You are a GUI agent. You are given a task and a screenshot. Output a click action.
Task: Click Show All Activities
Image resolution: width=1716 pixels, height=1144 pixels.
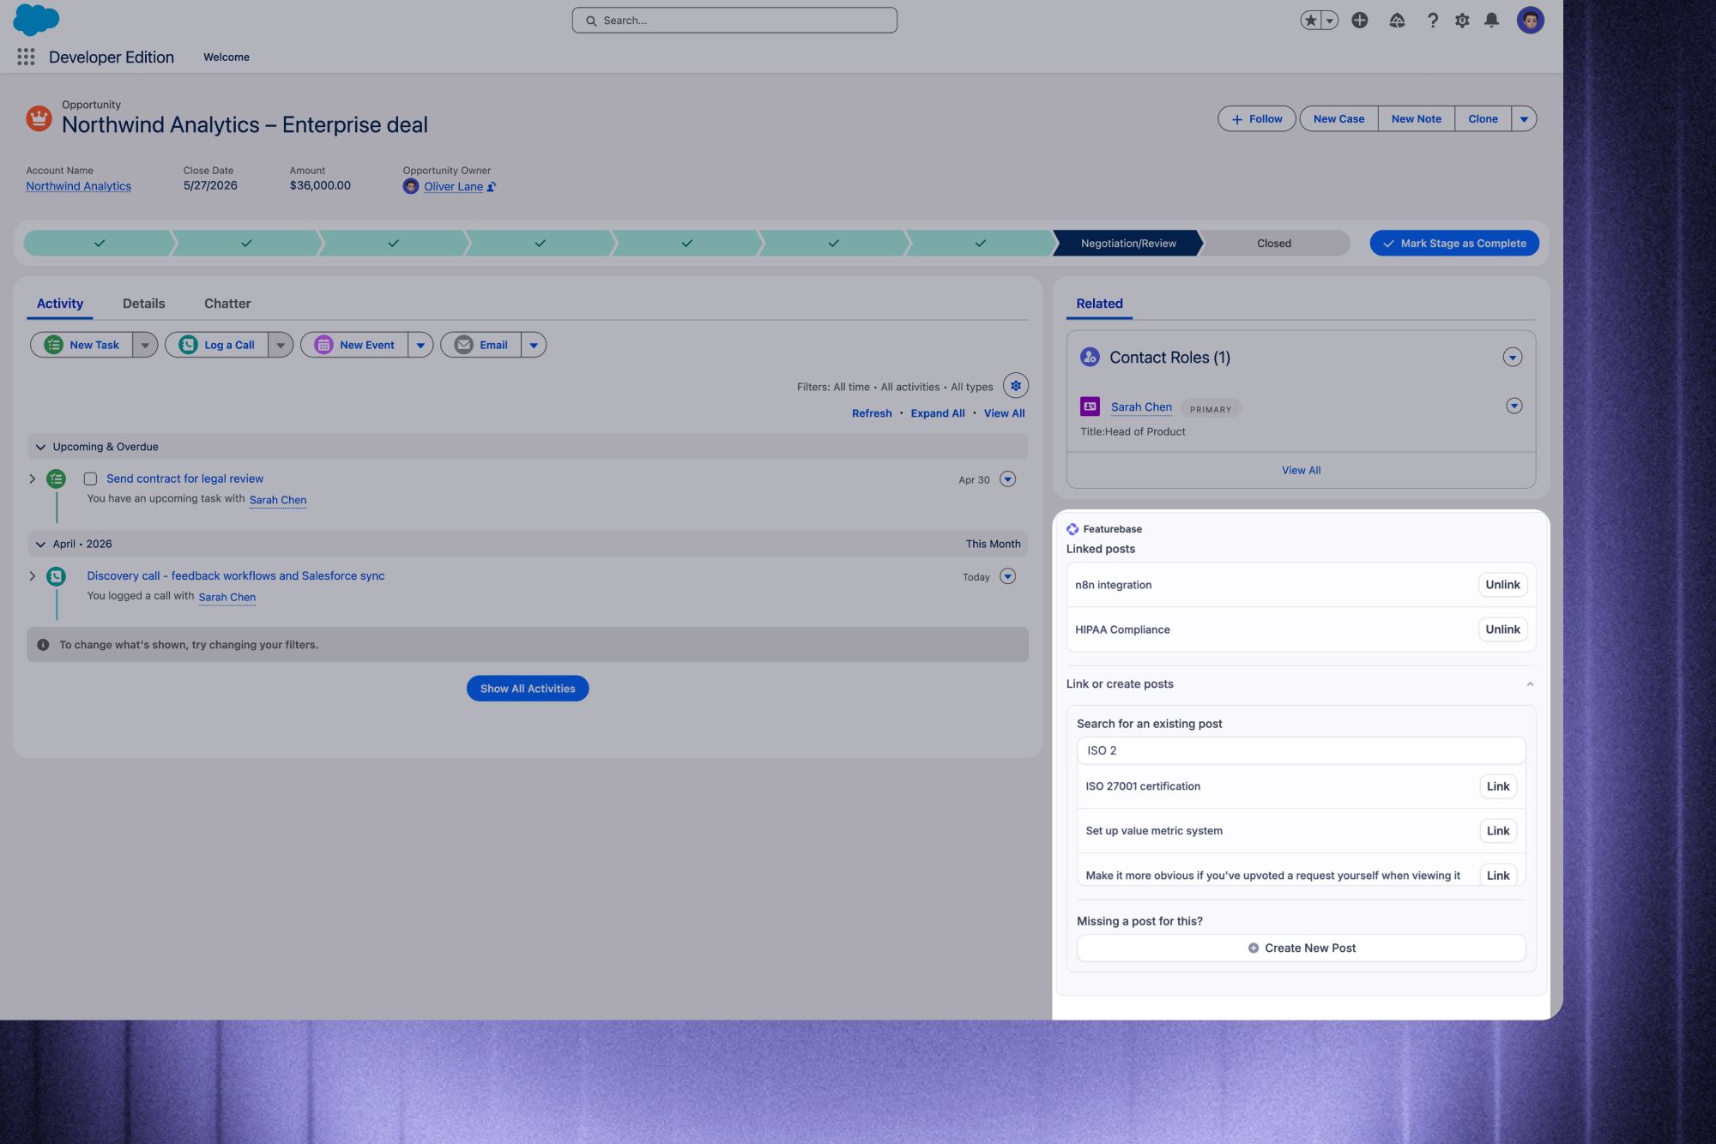pyautogui.click(x=528, y=689)
